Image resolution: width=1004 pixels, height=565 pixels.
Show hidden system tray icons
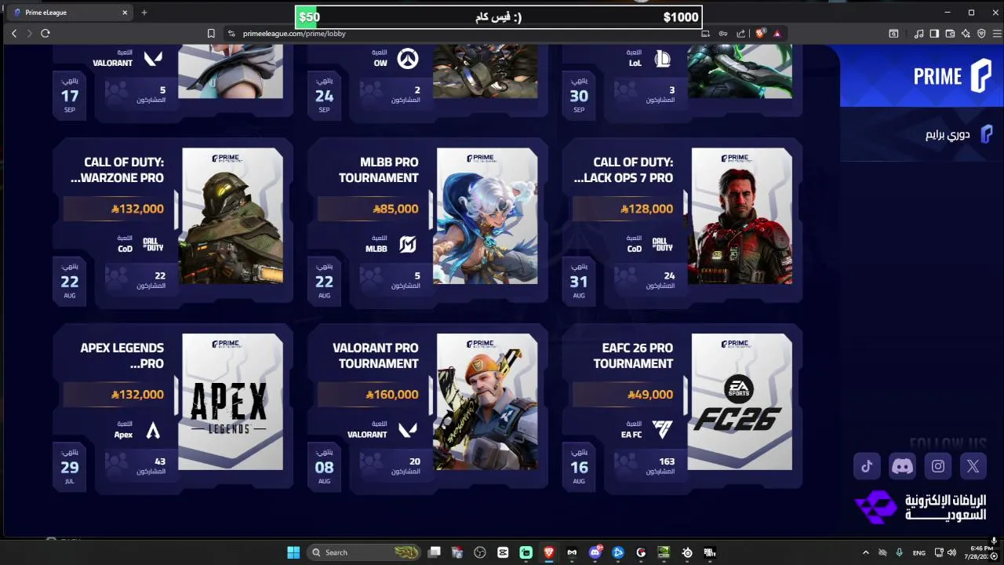866,552
